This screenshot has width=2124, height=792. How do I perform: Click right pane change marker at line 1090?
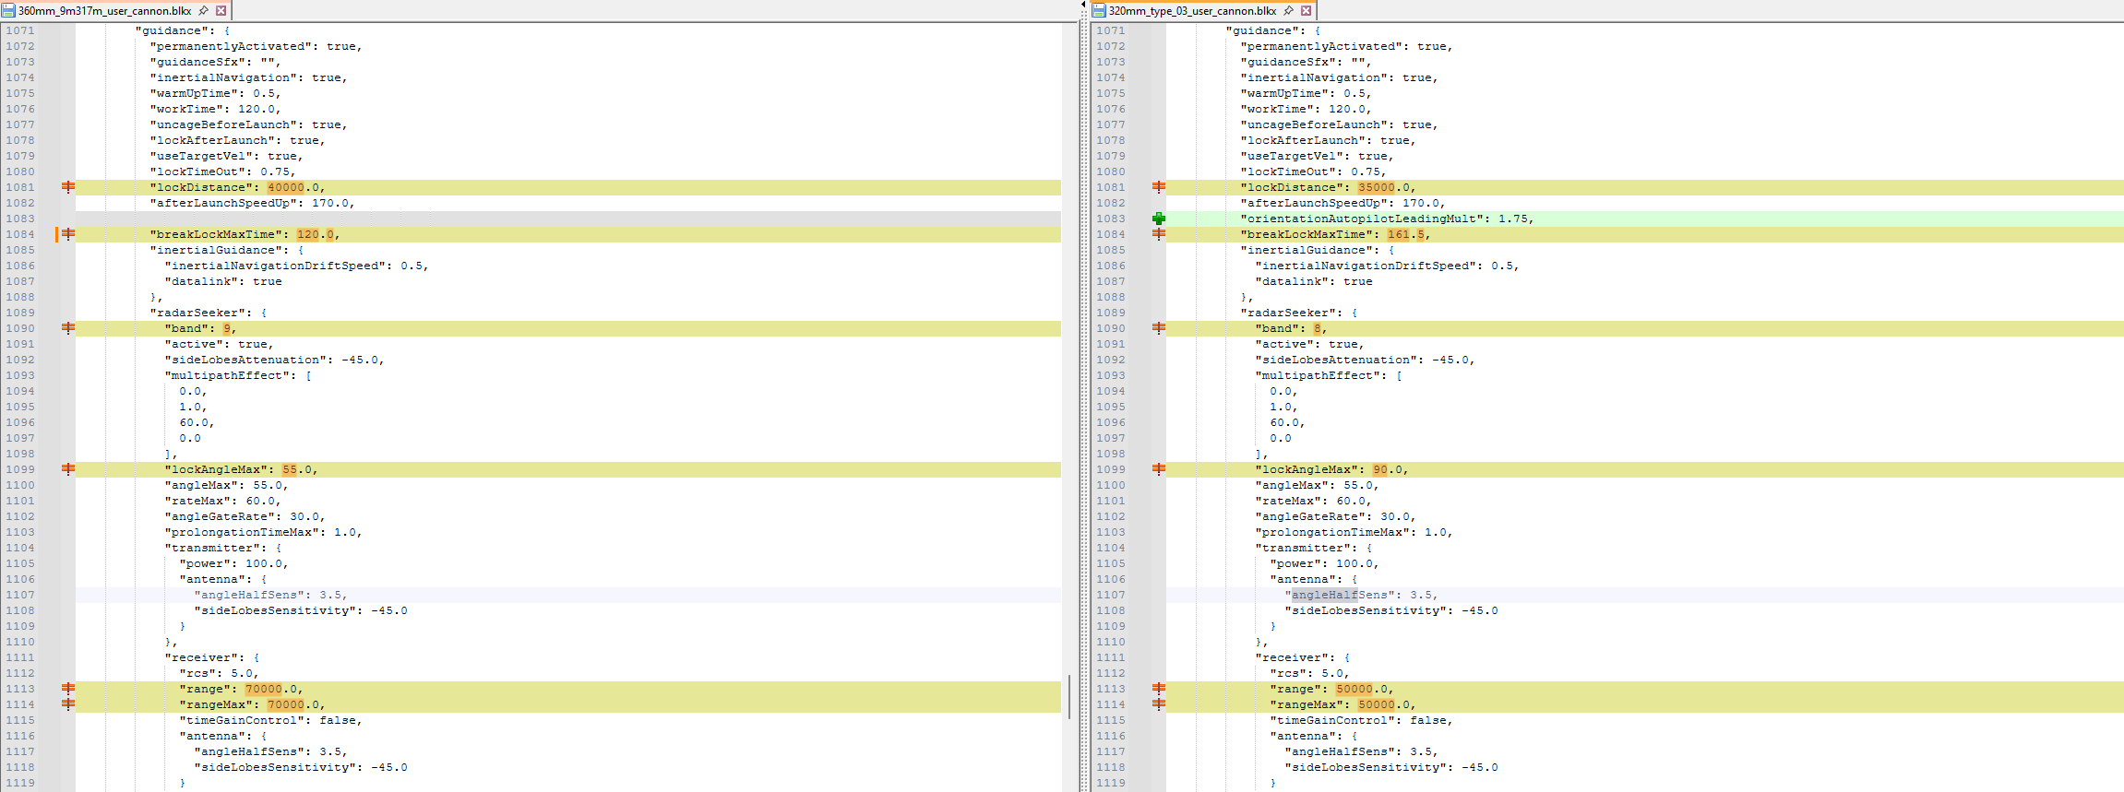click(x=1159, y=328)
